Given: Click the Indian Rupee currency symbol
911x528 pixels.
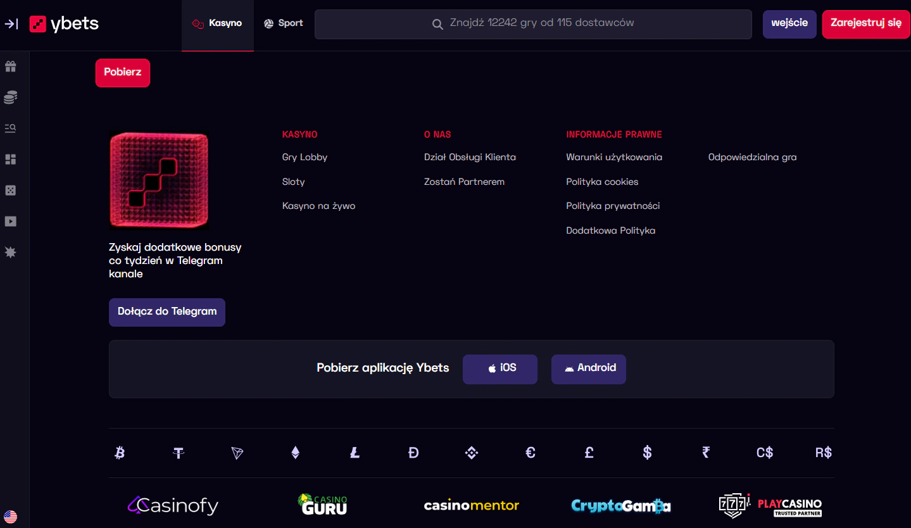Looking at the screenshot, I should tap(706, 453).
